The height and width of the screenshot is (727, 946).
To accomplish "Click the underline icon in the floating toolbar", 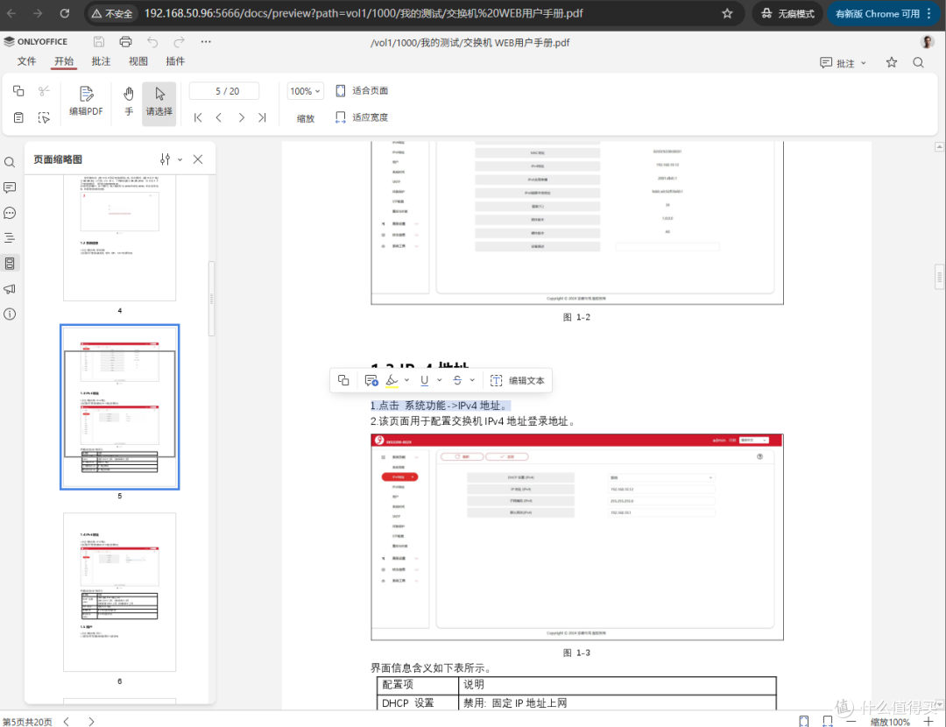I will (x=425, y=380).
